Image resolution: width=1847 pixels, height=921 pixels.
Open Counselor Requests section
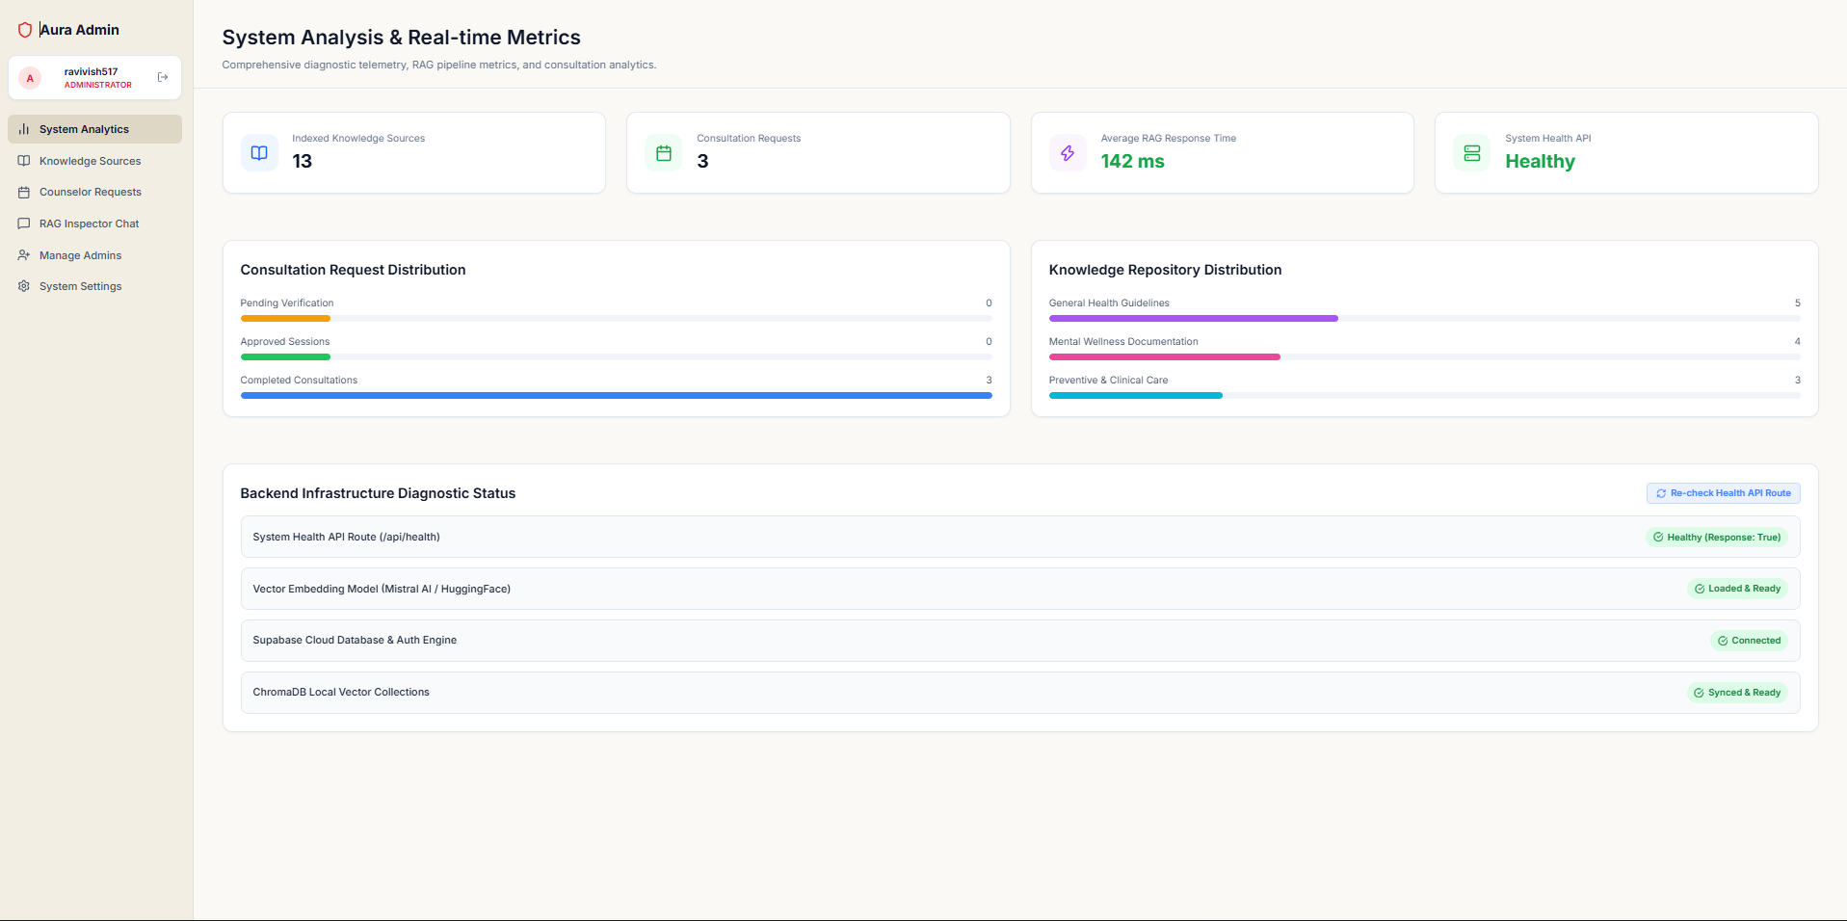click(x=94, y=192)
